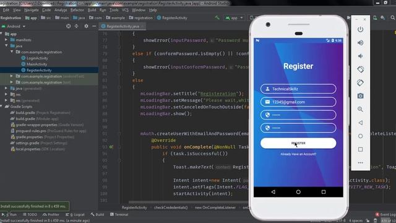The height and width of the screenshot is (223, 396).
Task: Click the confirm password field in emulator
Action: point(298,128)
